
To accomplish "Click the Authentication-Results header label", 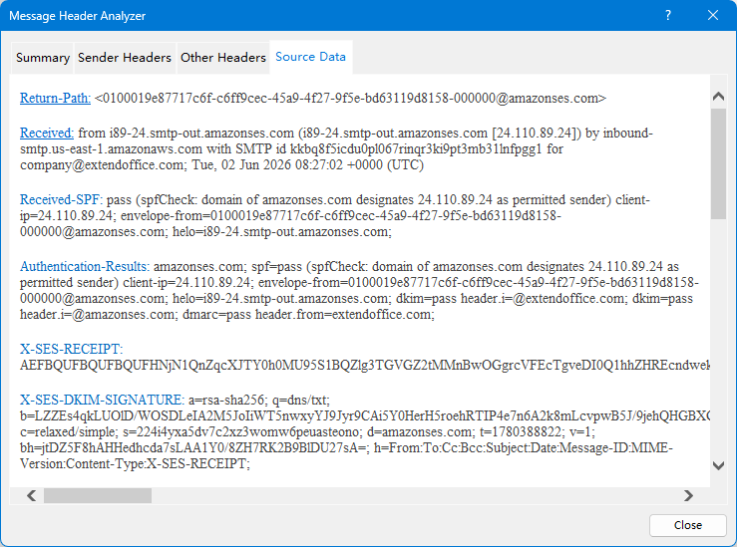I will pos(85,266).
